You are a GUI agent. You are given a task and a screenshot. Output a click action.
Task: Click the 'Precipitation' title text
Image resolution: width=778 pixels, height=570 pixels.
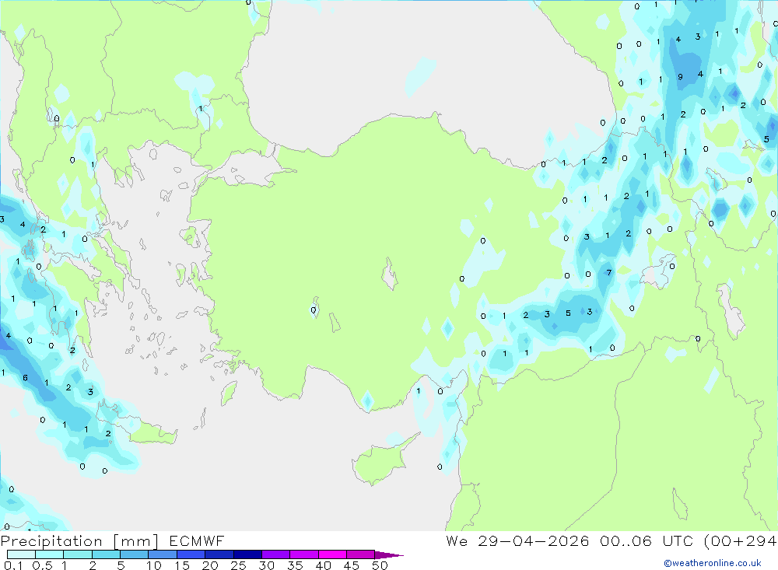pyautogui.click(x=51, y=541)
